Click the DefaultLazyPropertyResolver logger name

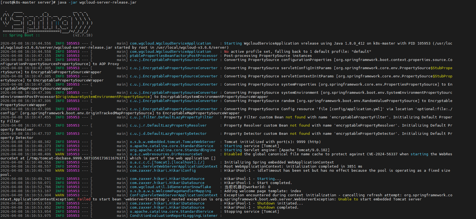[x=168, y=125]
